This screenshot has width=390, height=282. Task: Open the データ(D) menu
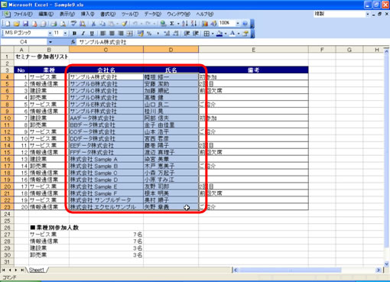click(153, 14)
